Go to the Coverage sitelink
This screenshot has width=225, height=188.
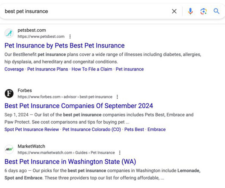click(14, 69)
